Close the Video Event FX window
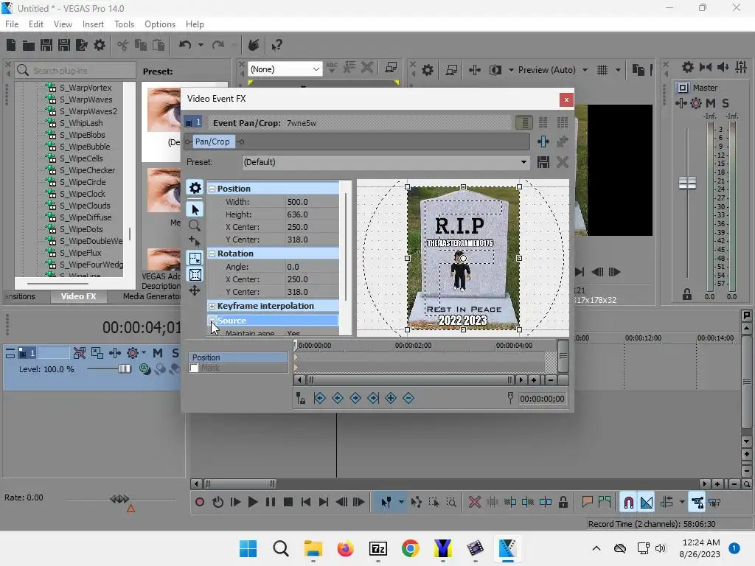This screenshot has height=566, width=755. [566, 99]
